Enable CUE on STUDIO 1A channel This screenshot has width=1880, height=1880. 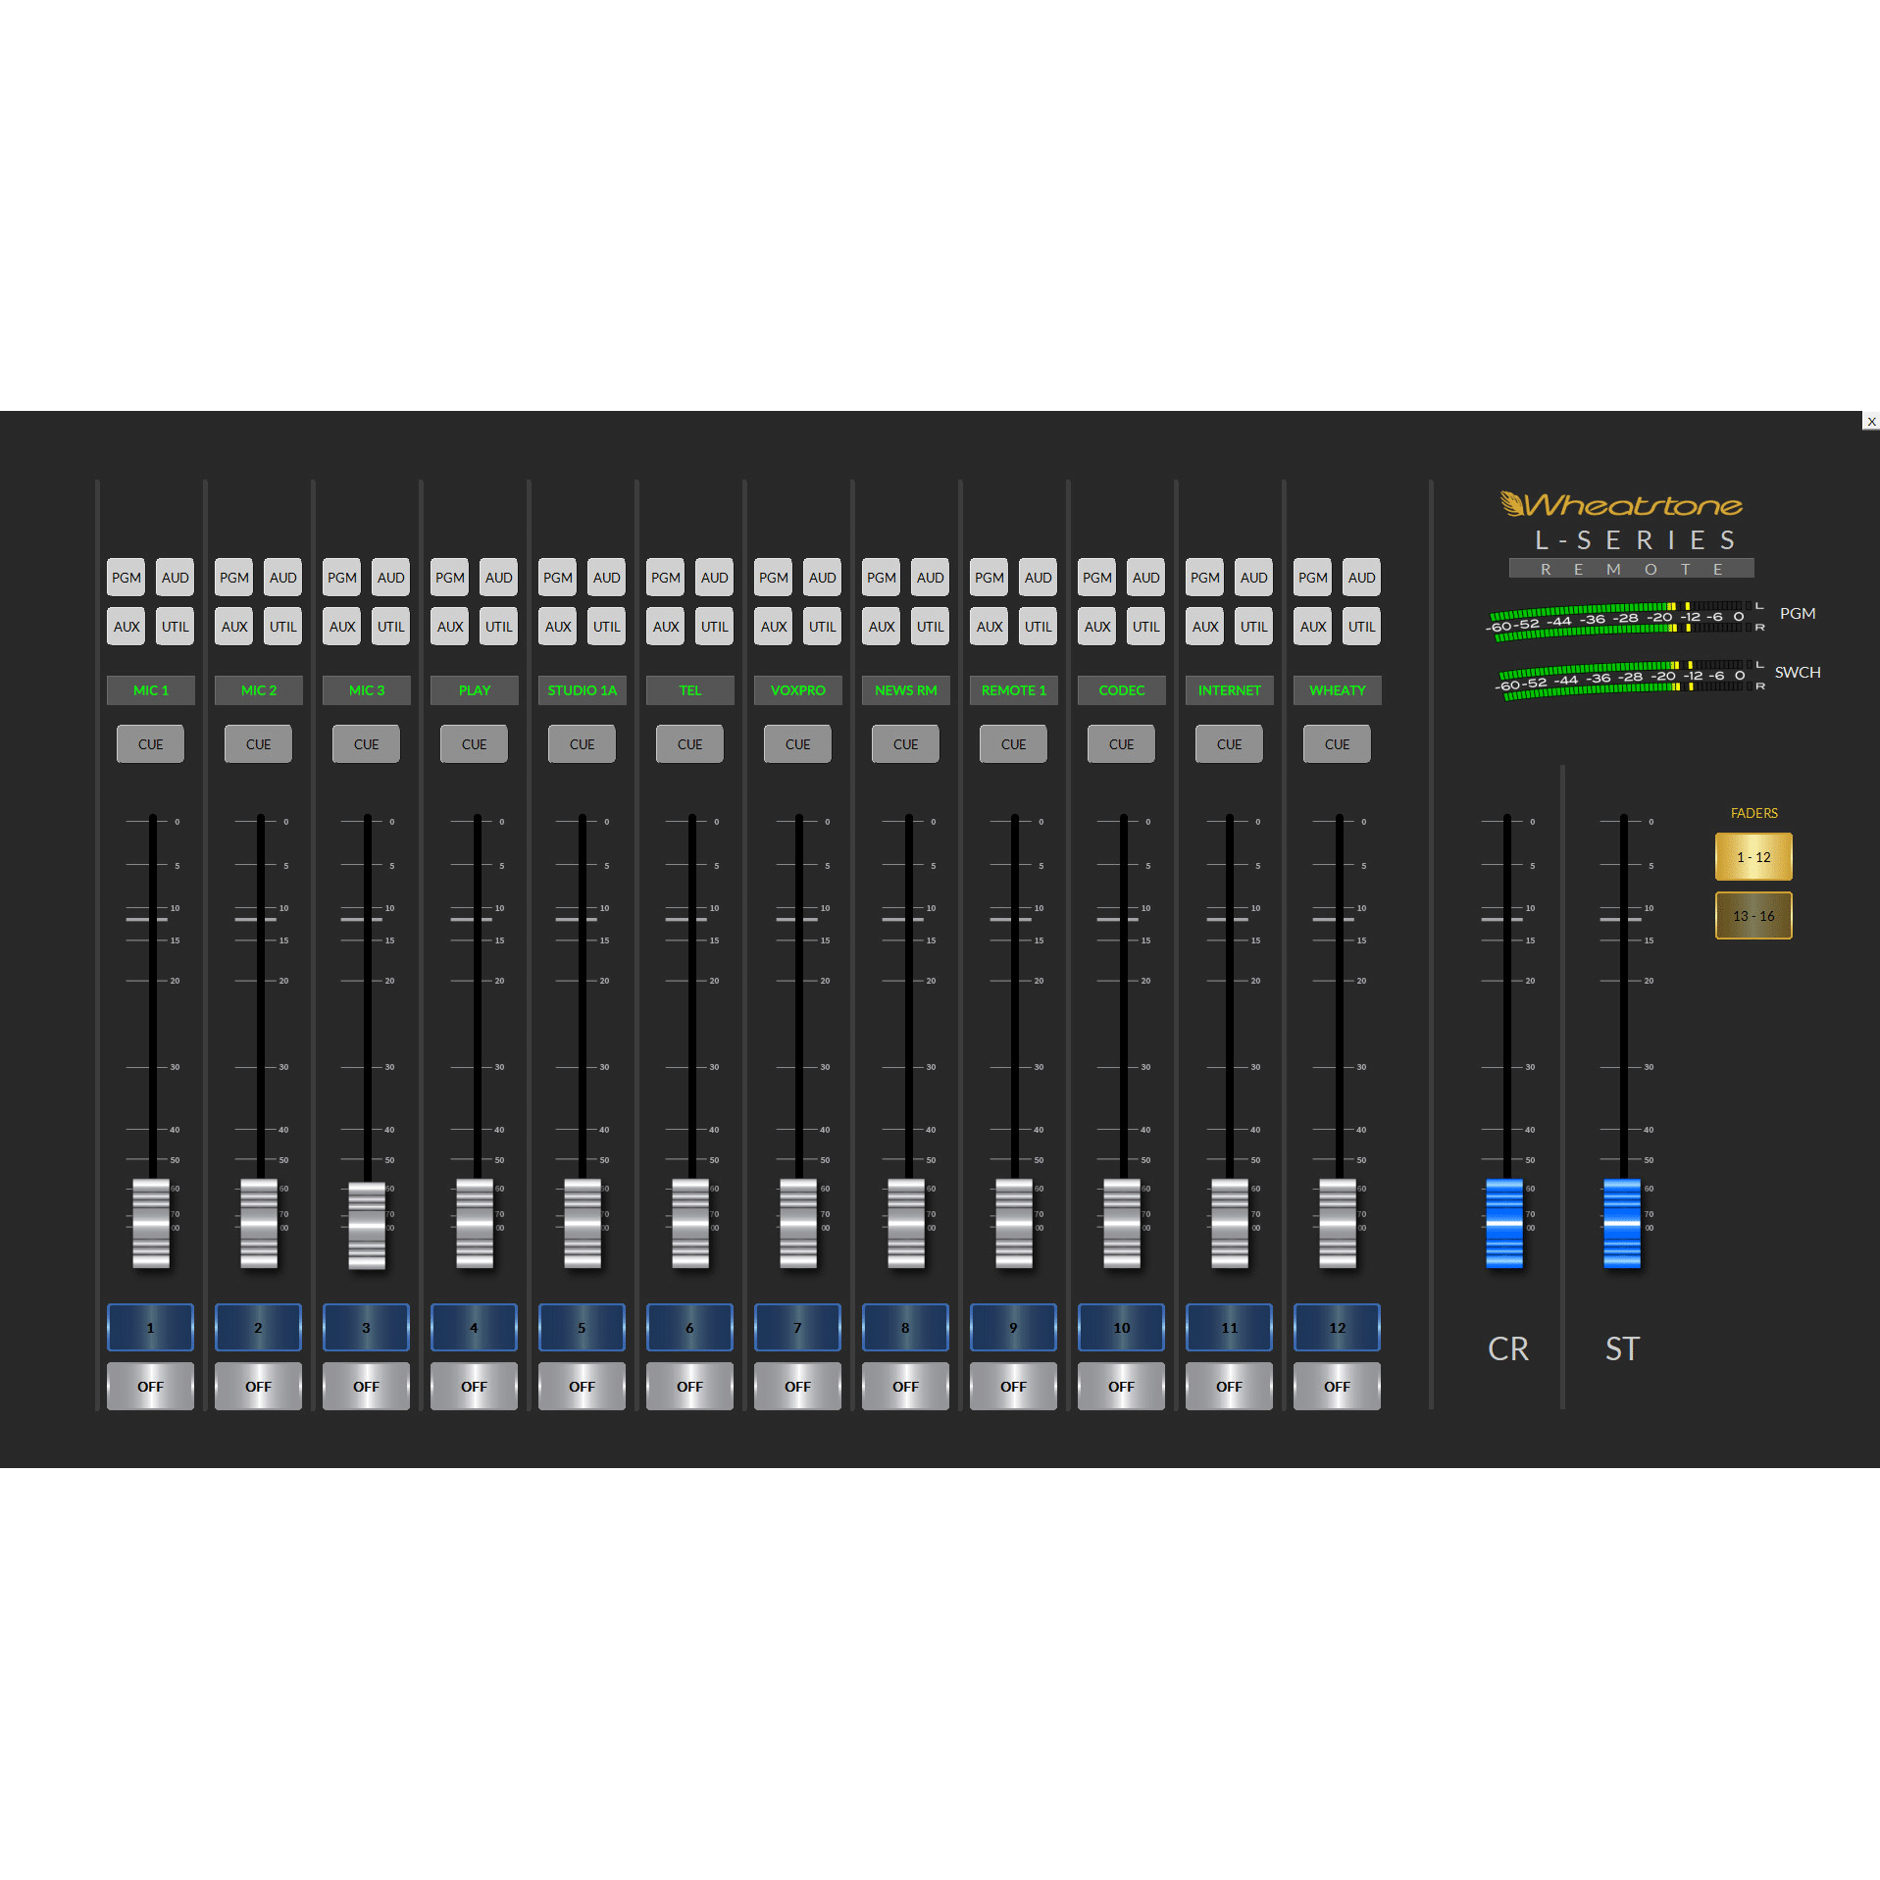coord(582,744)
